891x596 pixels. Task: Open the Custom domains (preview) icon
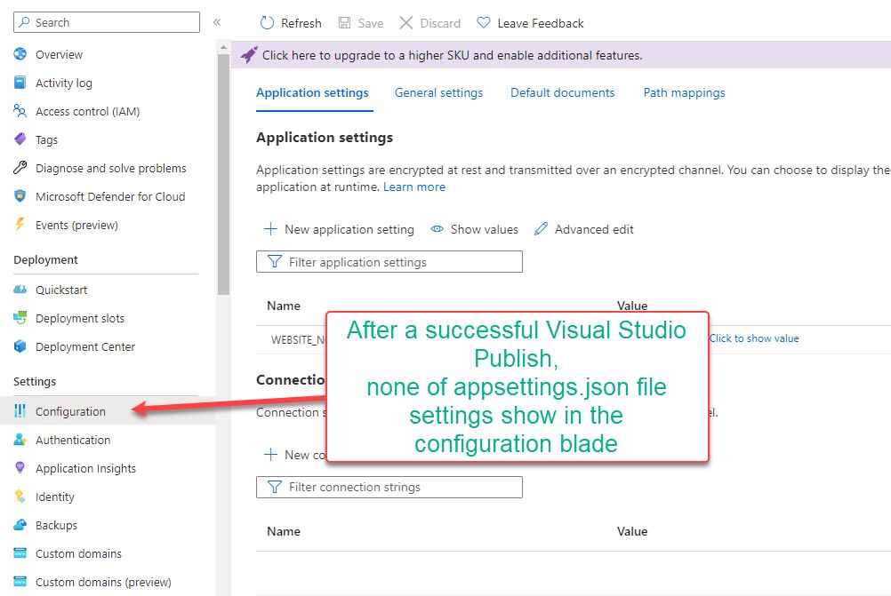[x=20, y=581]
